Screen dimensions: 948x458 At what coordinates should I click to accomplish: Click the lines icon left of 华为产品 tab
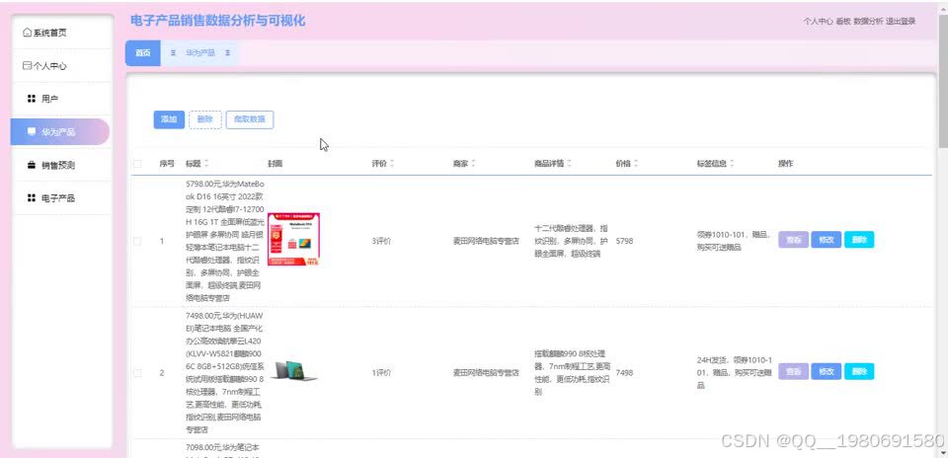click(173, 53)
